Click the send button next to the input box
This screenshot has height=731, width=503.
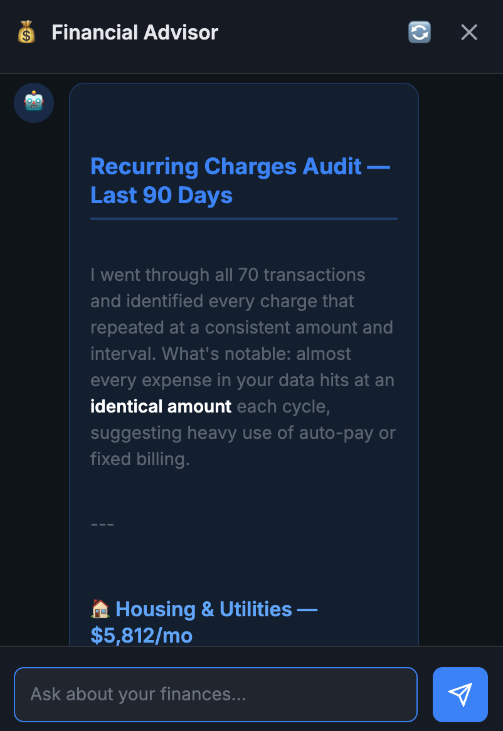pyautogui.click(x=460, y=695)
